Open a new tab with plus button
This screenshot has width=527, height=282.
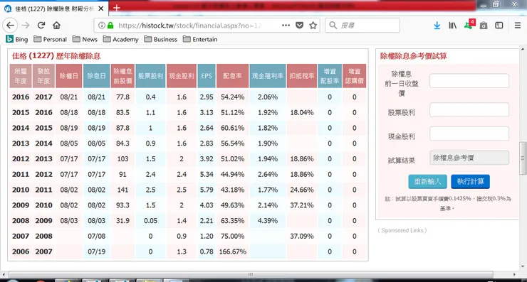pyautogui.click(x=116, y=7)
